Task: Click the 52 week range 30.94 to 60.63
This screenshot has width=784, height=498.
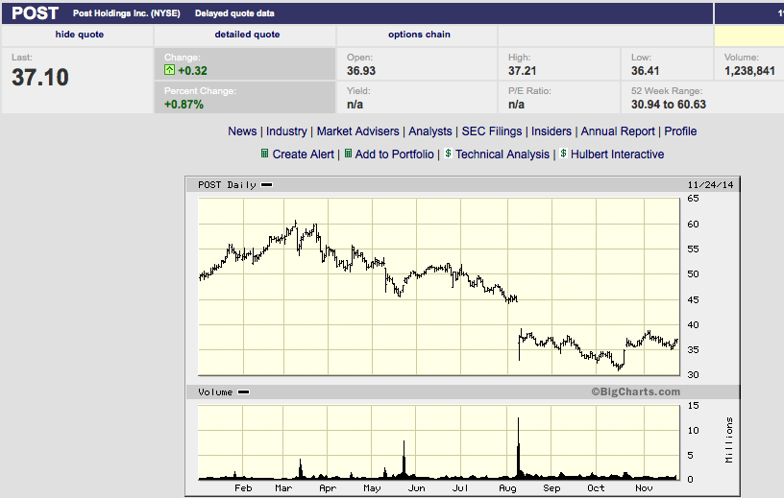Action: coord(669,105)
